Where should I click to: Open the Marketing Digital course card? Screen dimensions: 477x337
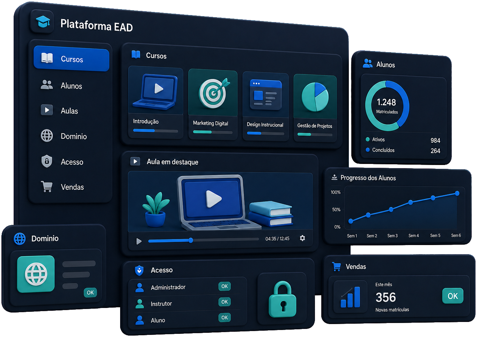click(213, 105)
